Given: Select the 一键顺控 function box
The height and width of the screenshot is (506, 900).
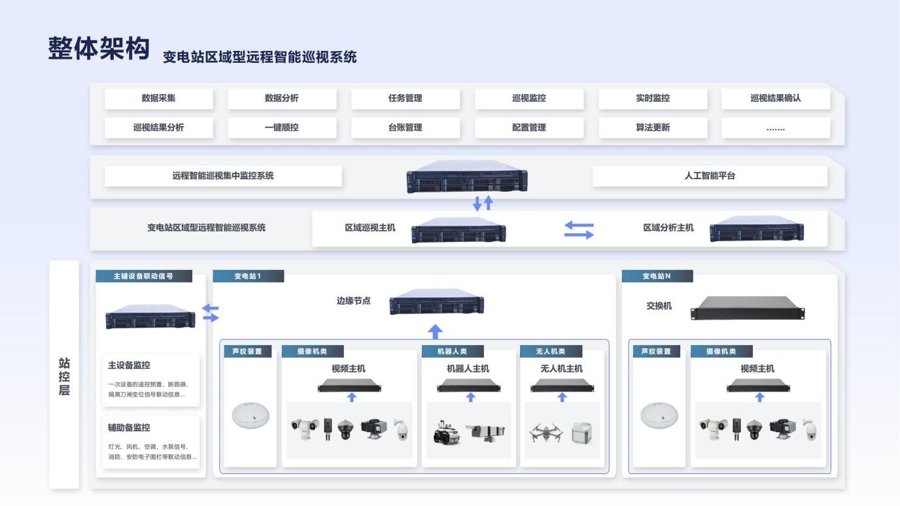Looking at the screenshot, I should (282, 128).
